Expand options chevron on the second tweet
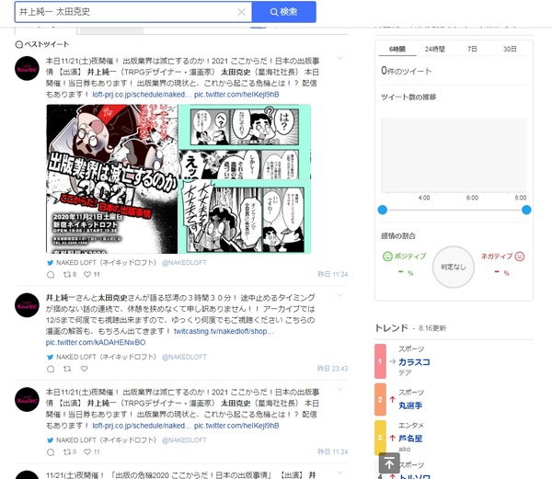Viewport: 552px width, 479px height. pyautogui.click(x=339, y=295)
